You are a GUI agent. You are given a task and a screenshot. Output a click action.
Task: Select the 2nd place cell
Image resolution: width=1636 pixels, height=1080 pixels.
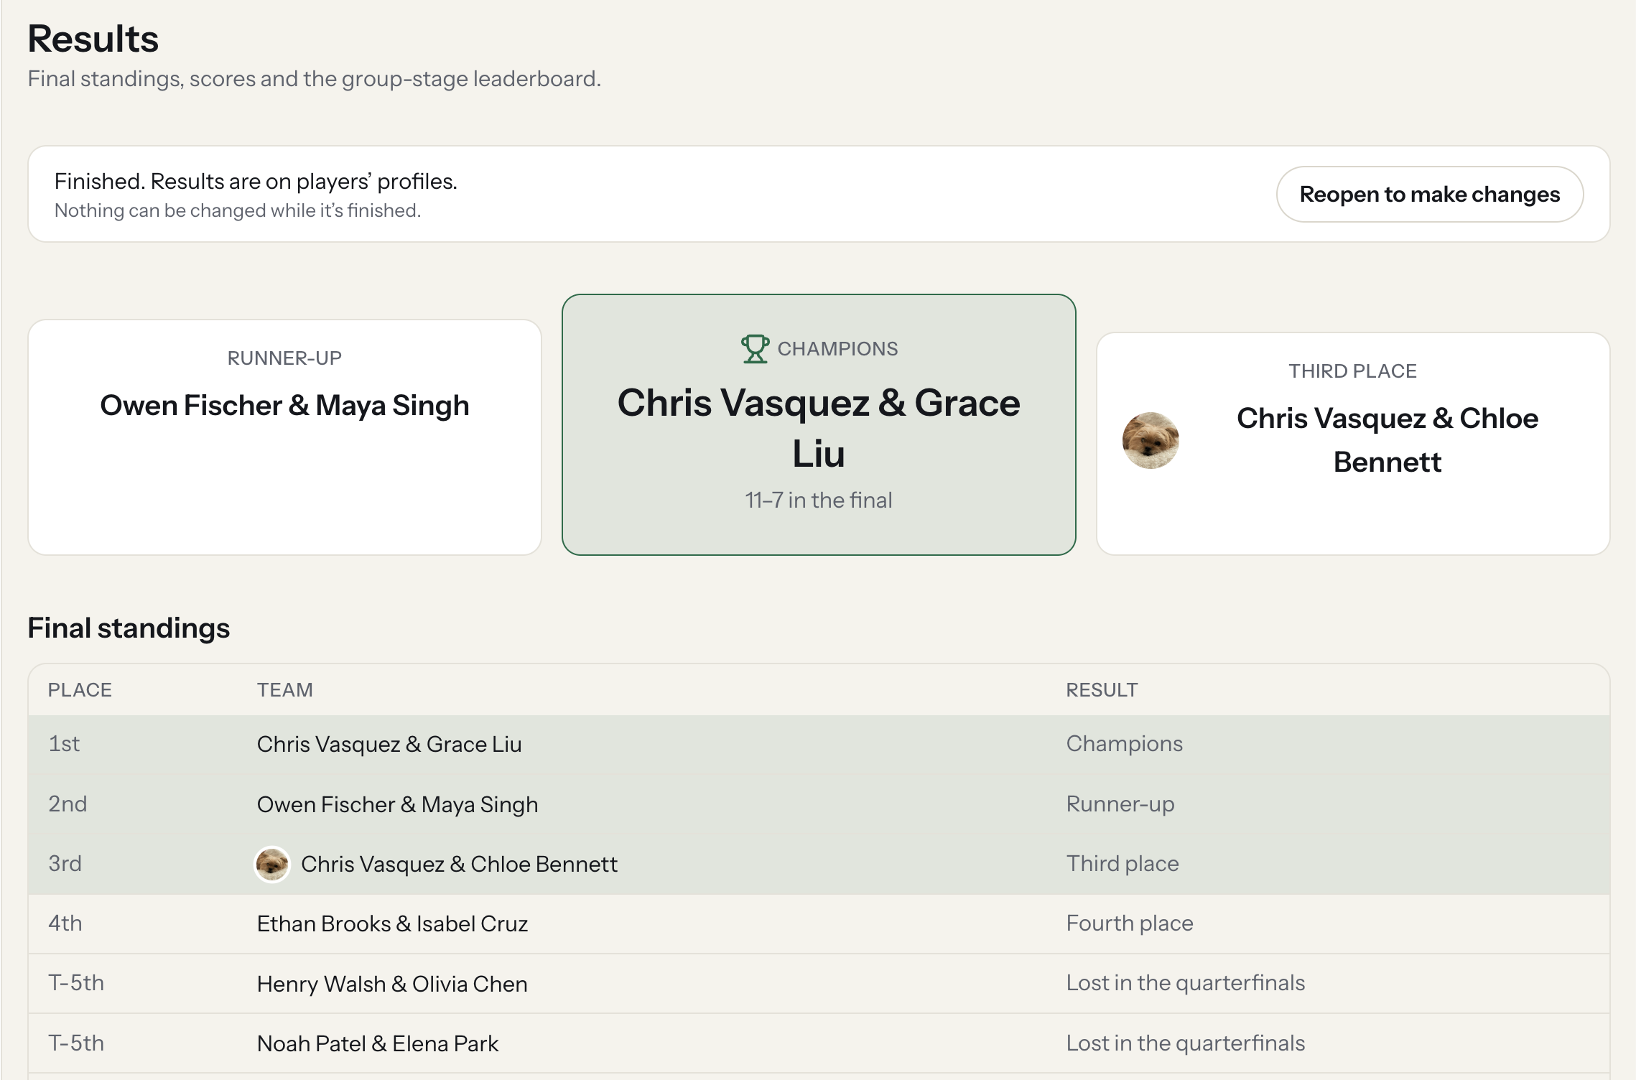click(x=68, y=804)
